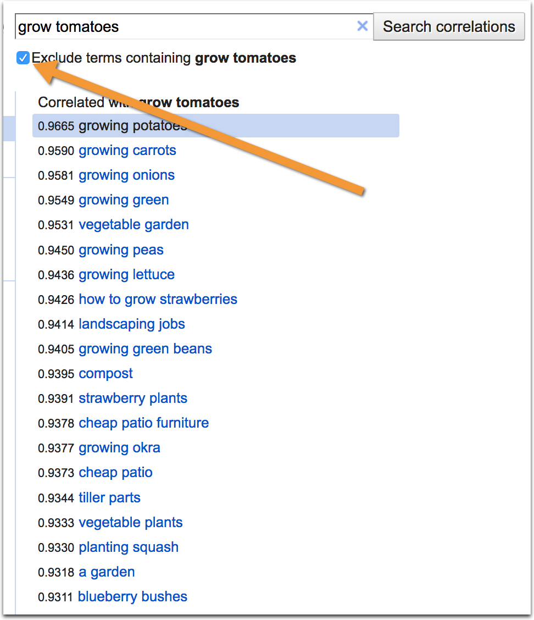The height and width of the screenshot is (620, 534).
Task: Select 'growing green beans' from the list
Action: point(145,349)
